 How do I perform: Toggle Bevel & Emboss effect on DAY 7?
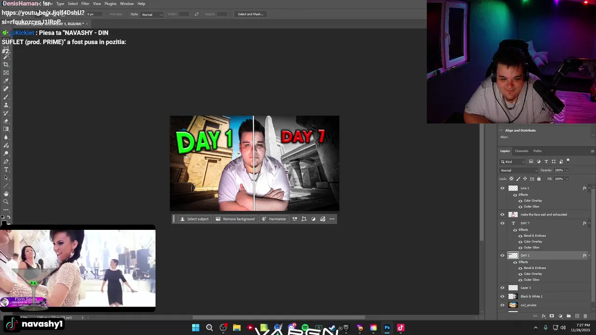(520, 236)
